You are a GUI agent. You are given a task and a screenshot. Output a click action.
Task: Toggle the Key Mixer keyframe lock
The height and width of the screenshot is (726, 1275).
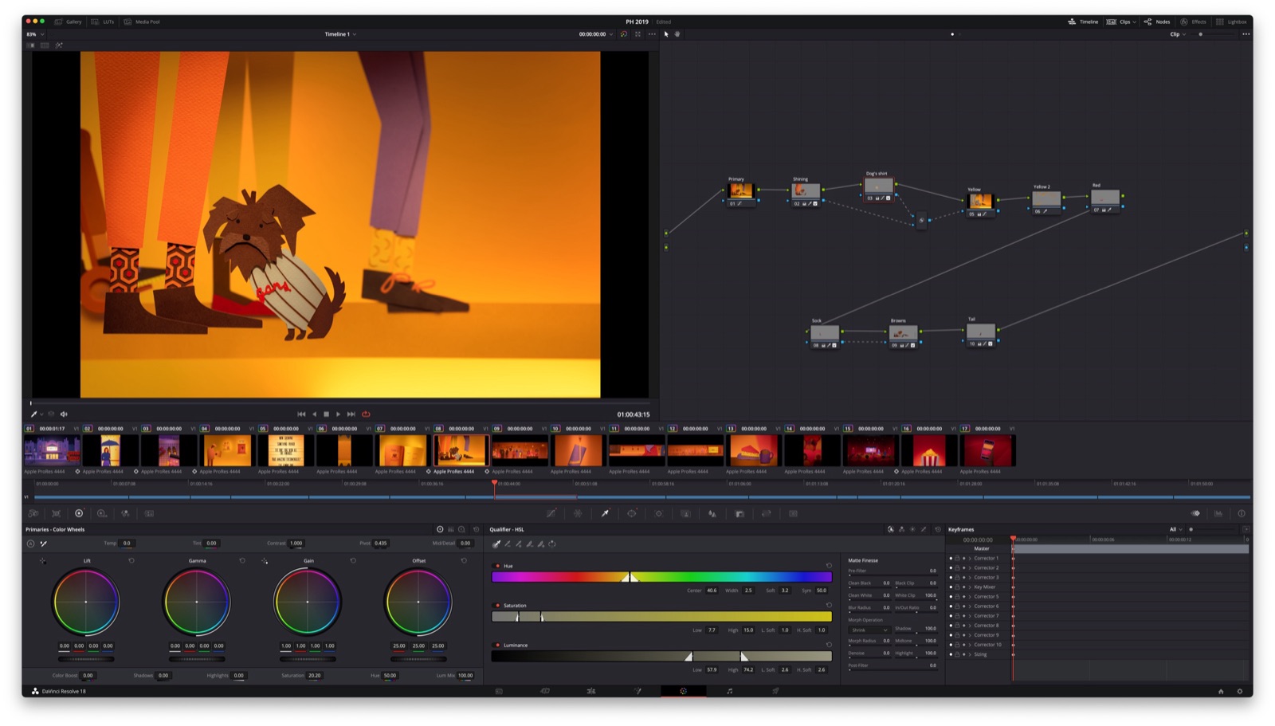pos(957,587)
